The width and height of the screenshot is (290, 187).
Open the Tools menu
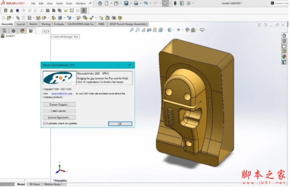69,3
